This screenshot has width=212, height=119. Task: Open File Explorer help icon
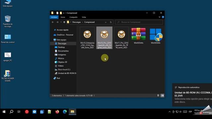pyautogui.click(x=163, y=17)
